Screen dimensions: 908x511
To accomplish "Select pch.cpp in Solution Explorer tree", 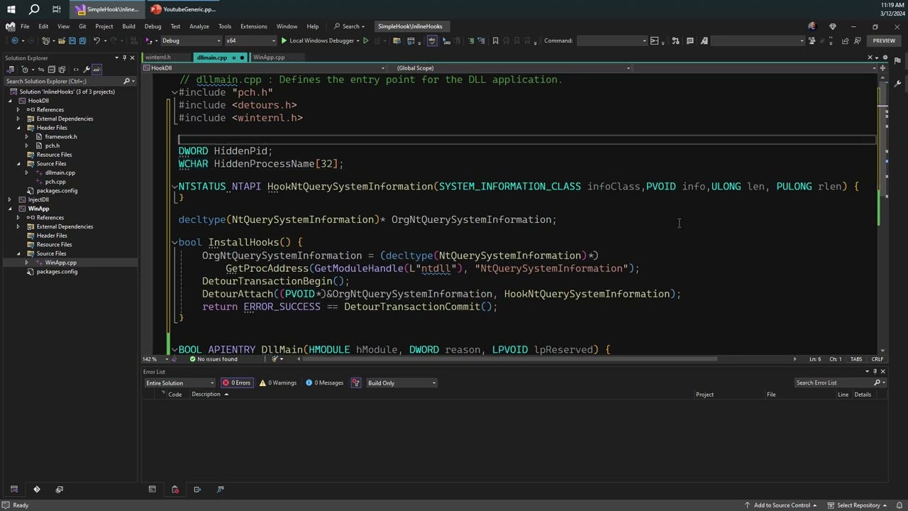I will point(55,182).
